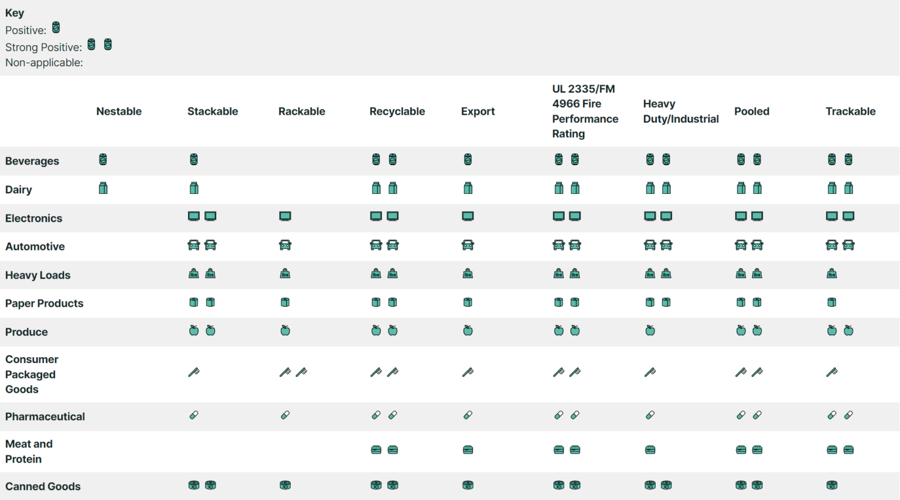Select the Pharmaceutical row label

pyautogui.click(x=45, y=416)
